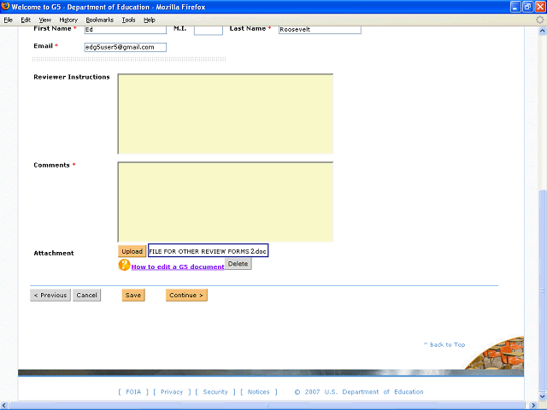Click the Back to Top link
The width and height of the screenshot is (547, 410).
[x=444, y=344]
